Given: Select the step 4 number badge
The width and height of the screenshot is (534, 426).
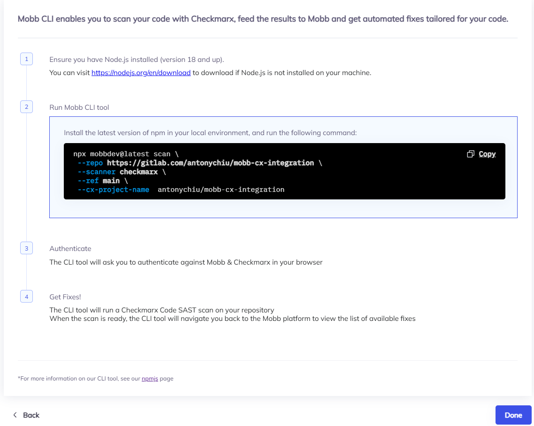Looking at the screenshot, I should (26, 297).
